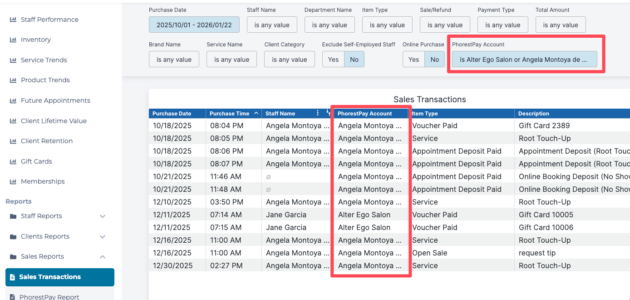Viewport: 630px width, 300px height.
Task: Expand the Staff Reports section
Action: (x=103, y=216)
